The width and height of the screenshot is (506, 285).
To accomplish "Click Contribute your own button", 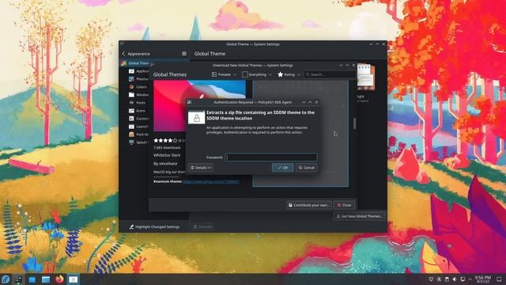I will [308, 205].
